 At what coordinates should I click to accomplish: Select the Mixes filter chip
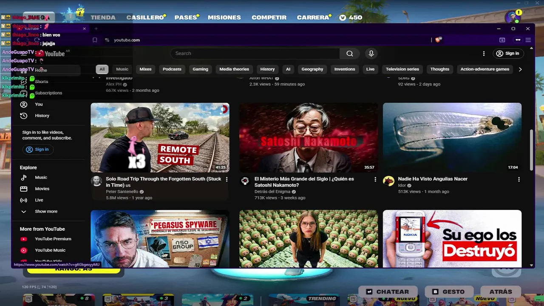(x=145, y=69)
